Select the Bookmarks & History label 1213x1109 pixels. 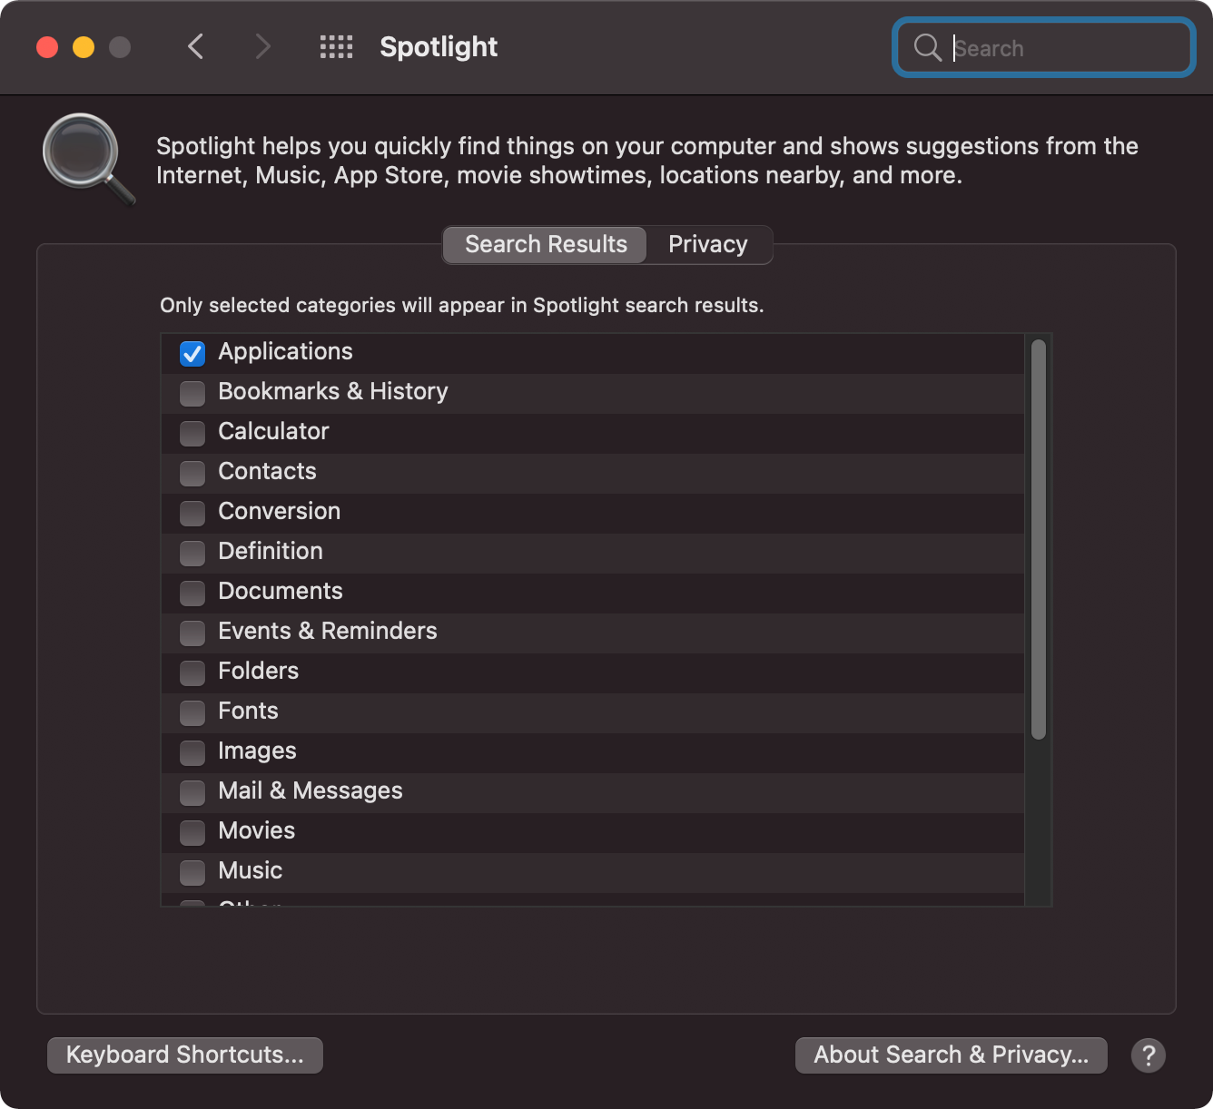333,392
